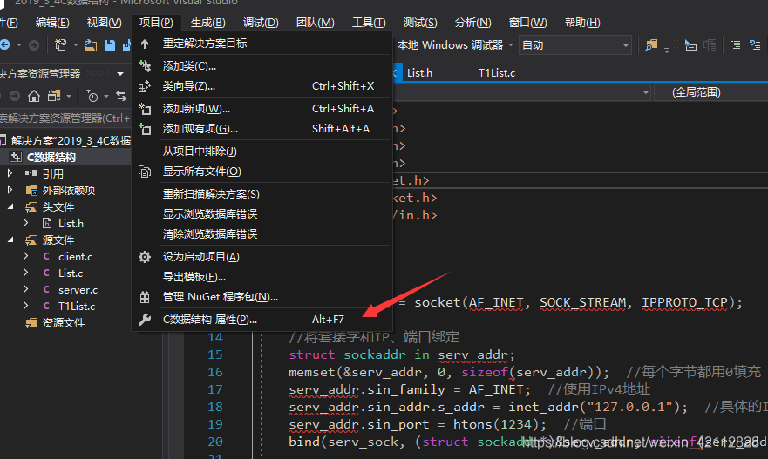Open the 窗口(W) menu
This screenshot has height=459, width=768.
[527, 23]
